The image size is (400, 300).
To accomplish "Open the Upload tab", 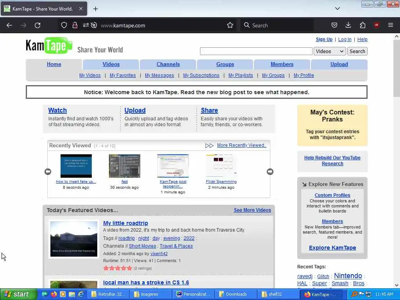I will point(339,64).
